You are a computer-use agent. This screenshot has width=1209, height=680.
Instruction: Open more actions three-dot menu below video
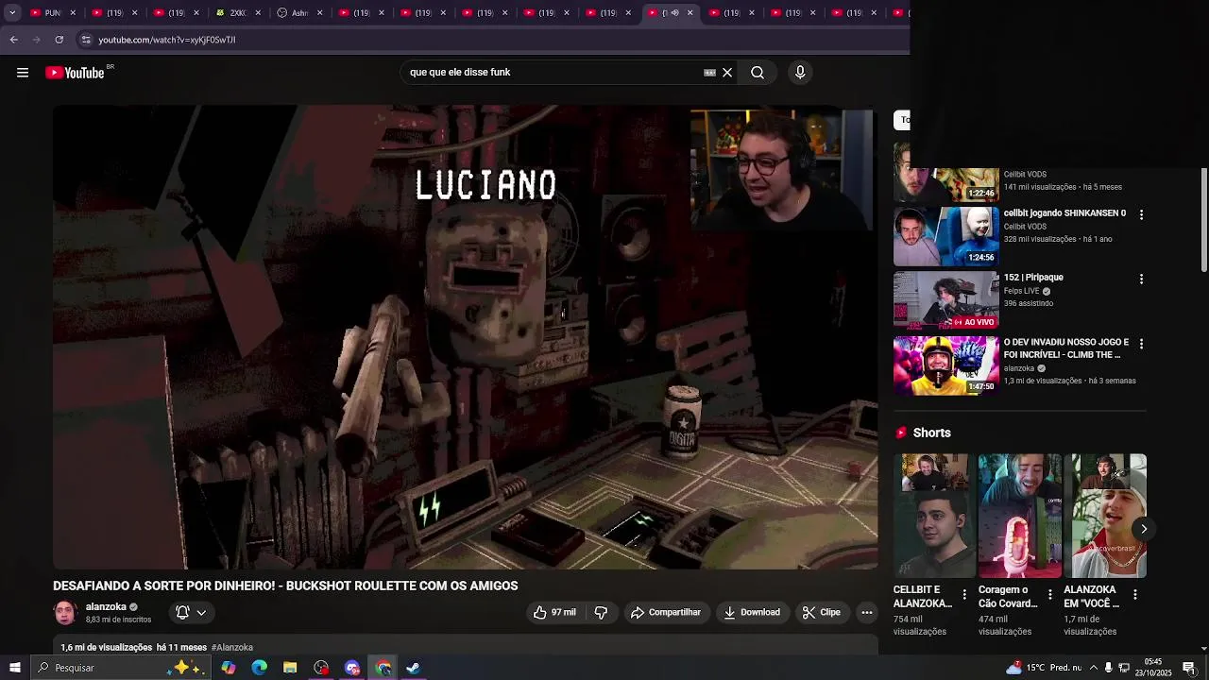coord(867,613)
